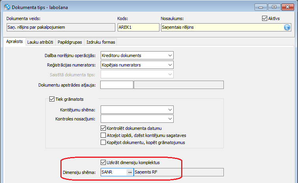Toggle Uzkrāt dimensiju komplektus checkbox

(x=103, y=163)
